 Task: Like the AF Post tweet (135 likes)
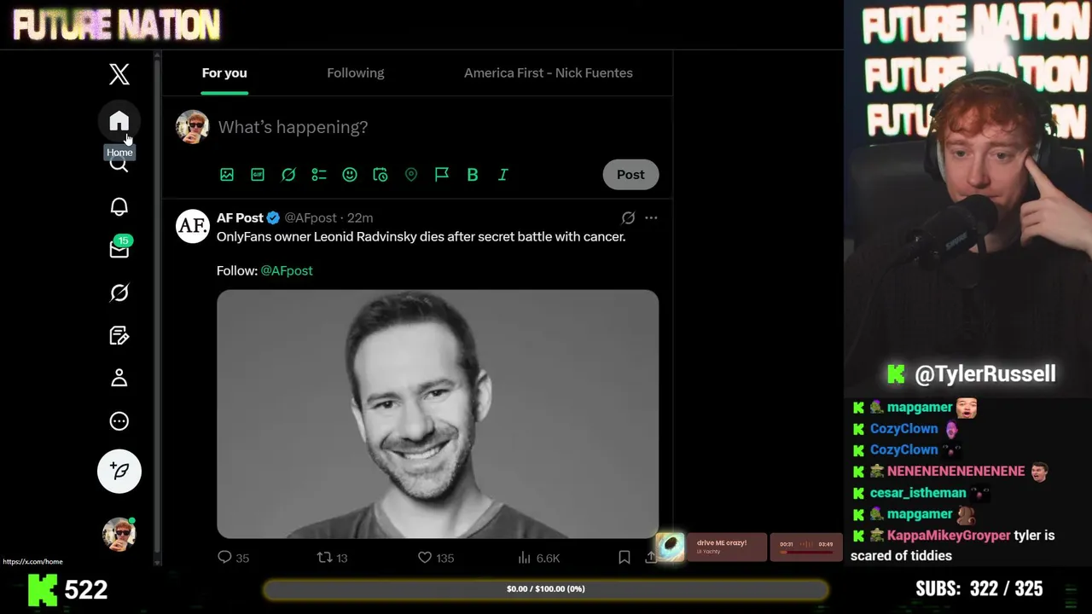tap(435, 558)
